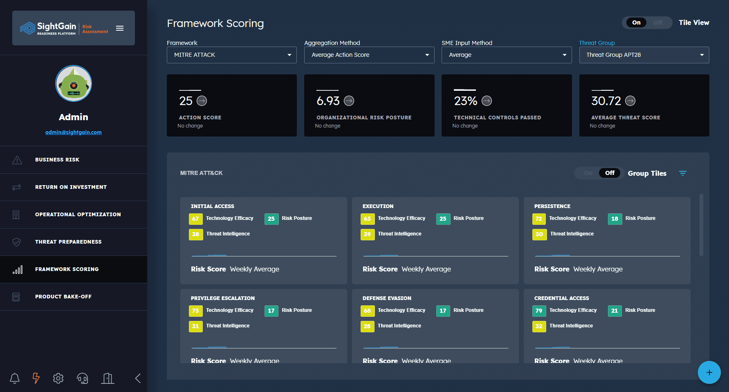Open settings gear icon
The height and width of the screenshot is (392, 729).
(x=58, y=378)
